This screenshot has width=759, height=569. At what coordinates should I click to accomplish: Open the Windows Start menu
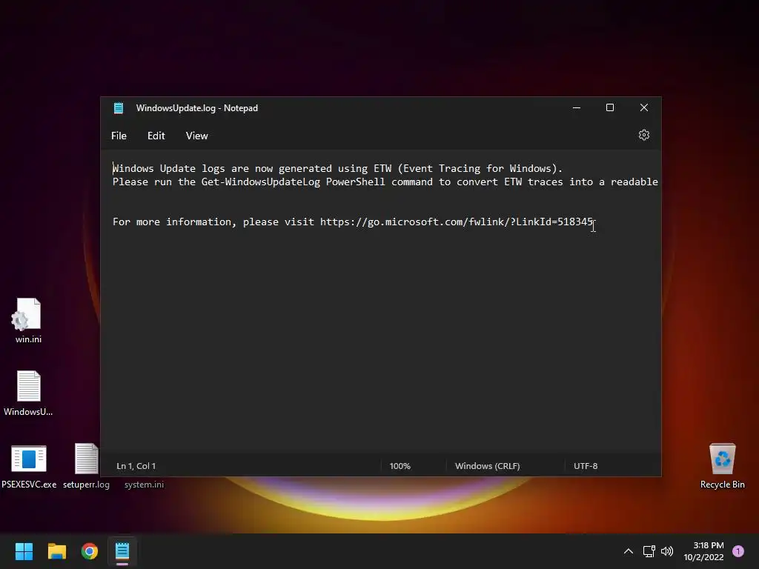tap(24, 551)
